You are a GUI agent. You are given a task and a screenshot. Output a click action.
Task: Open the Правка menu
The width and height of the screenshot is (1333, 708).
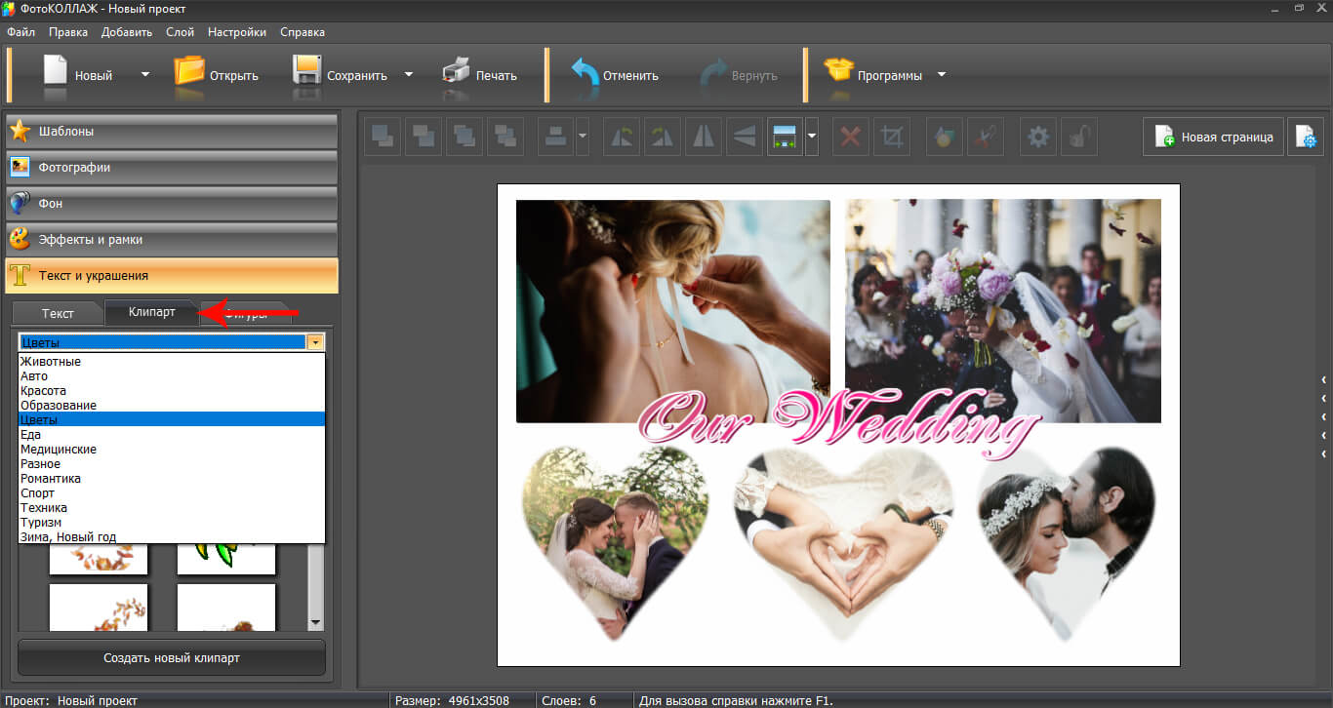(x=68, y=32)
